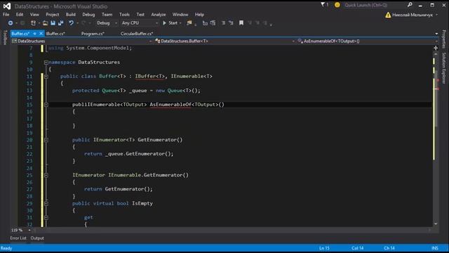The image size is (449, 253).
Task: Click the vertical scrollbar down arrow
Action: coord(436,223)
